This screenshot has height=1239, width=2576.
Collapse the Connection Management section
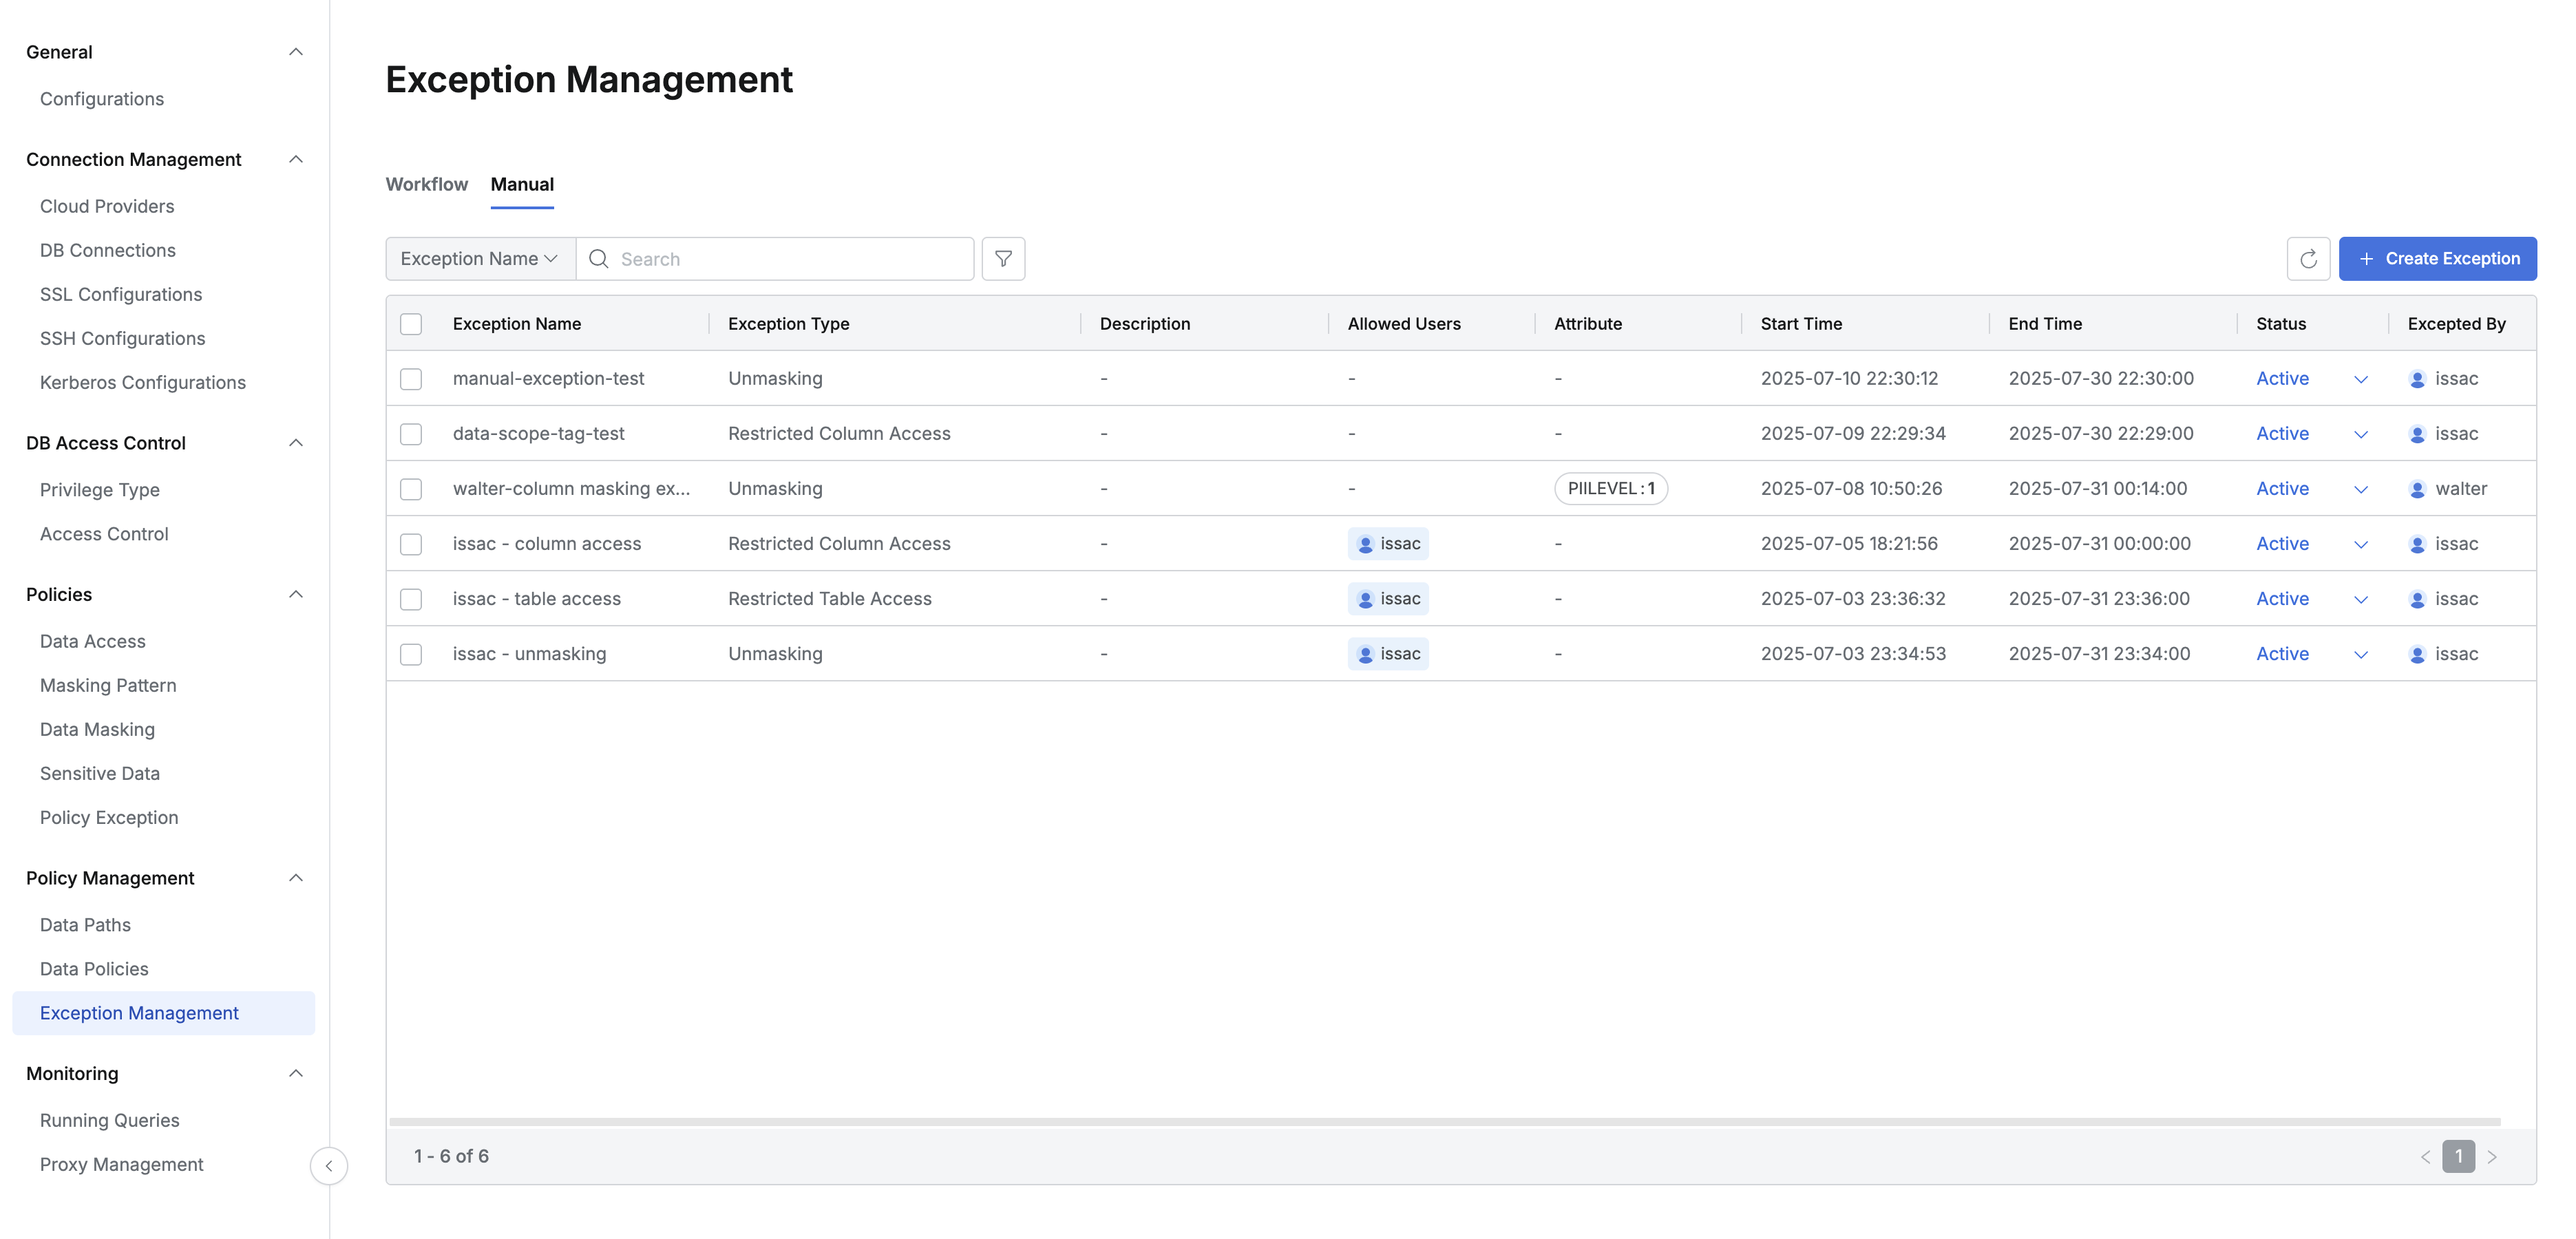pos(295,160)
